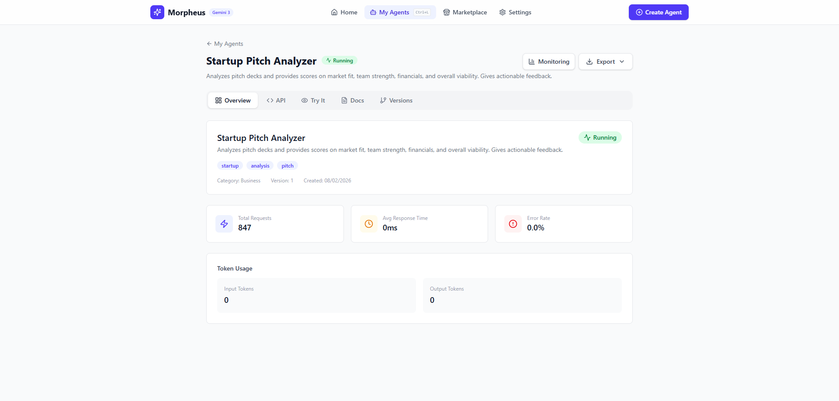Click the Morpheus sparkle logo icon
The width and height of the screenshot is (839, 401).
(157, 12)
